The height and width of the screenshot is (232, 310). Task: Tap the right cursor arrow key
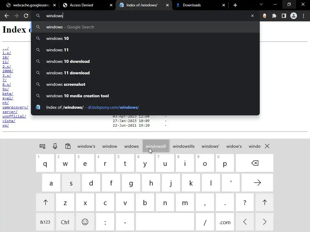pos(265,222)
